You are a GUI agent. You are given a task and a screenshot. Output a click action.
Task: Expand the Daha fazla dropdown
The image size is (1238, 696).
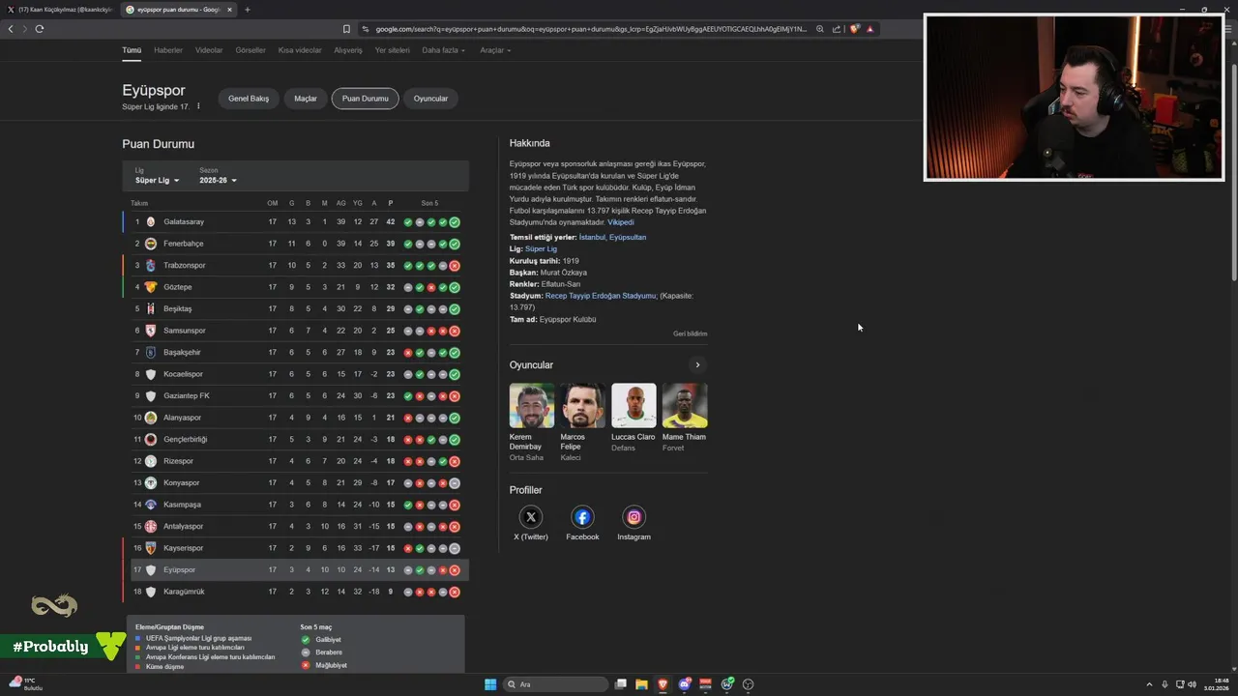443,50
